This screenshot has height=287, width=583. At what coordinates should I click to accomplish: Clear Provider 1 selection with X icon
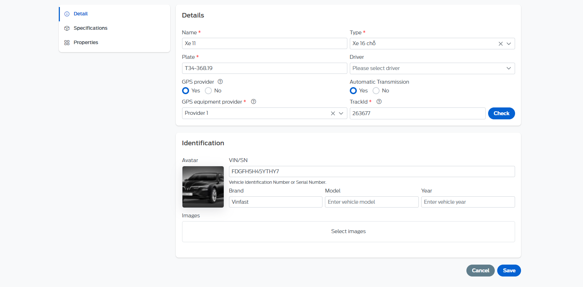click(333, 113)
